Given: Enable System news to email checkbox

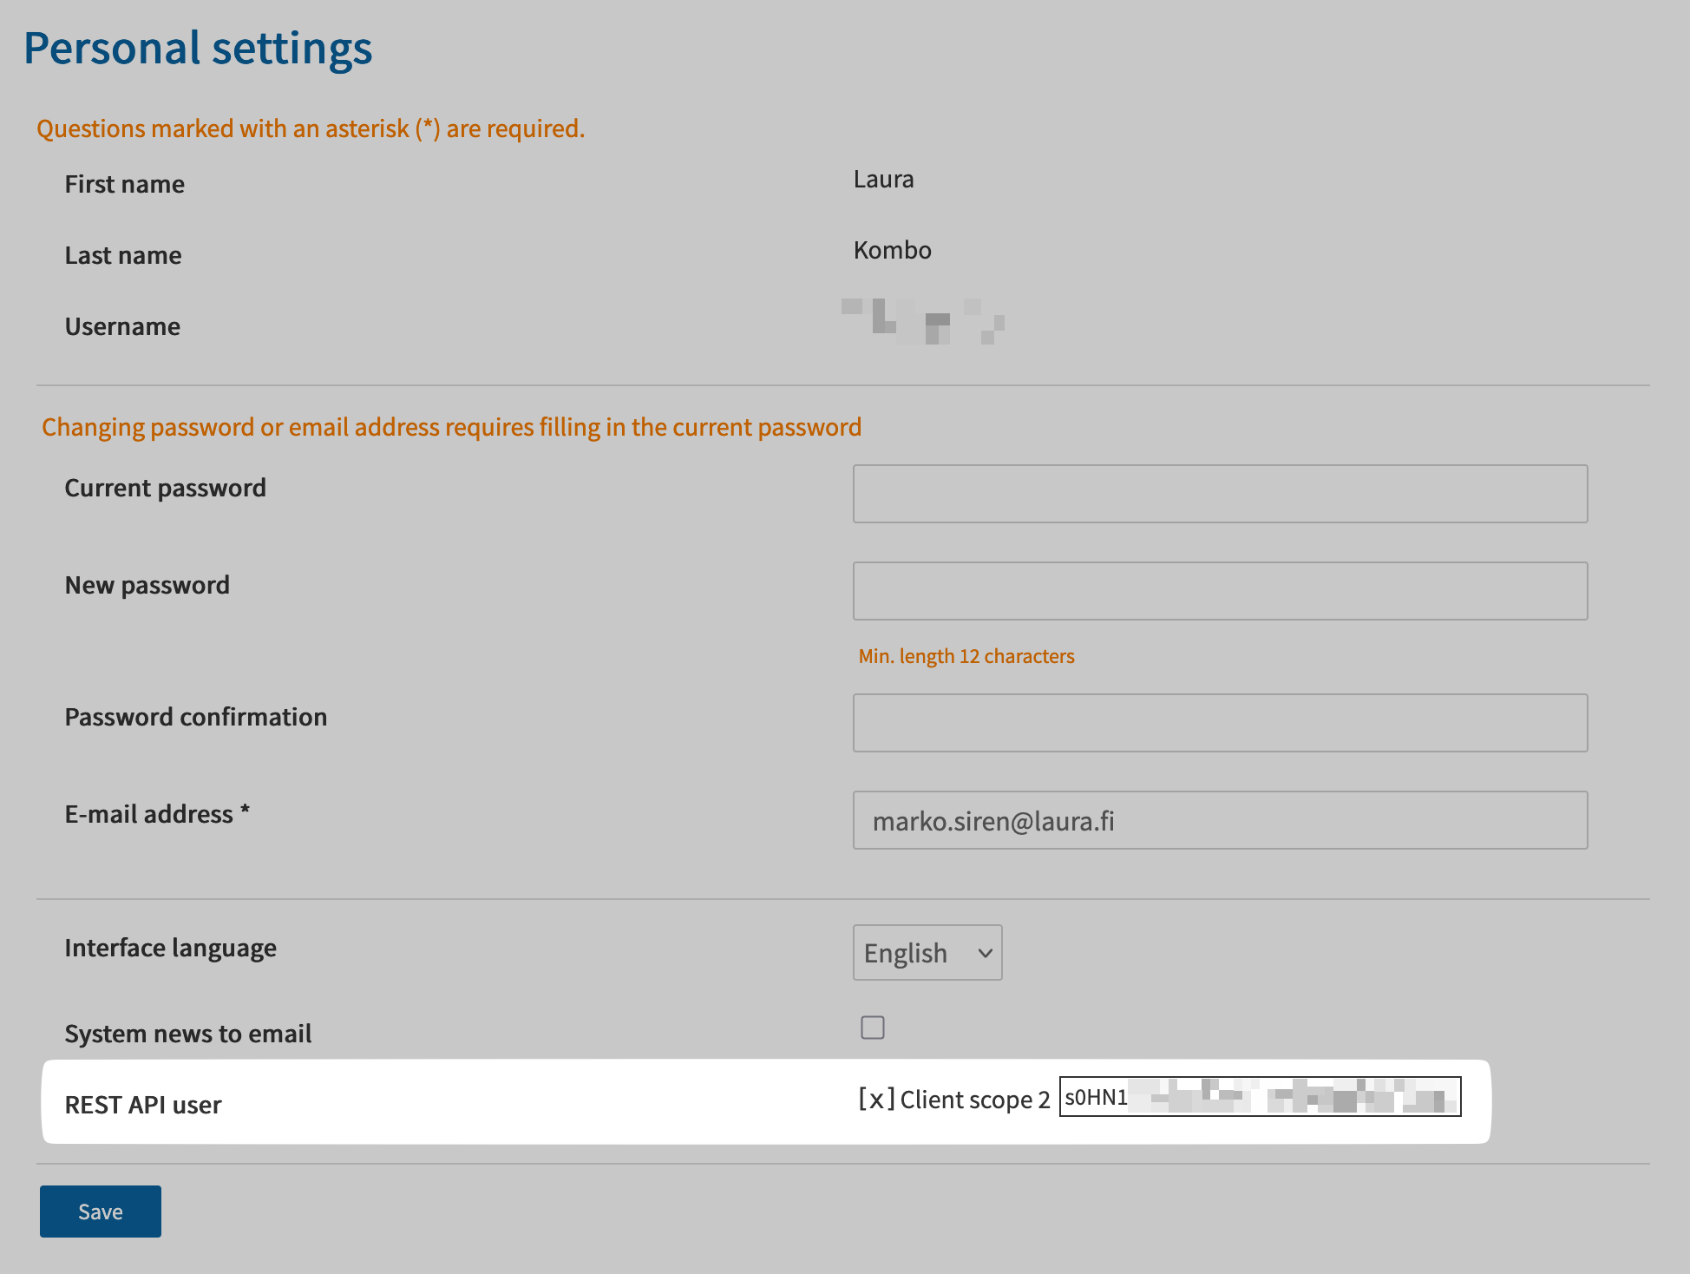Looking at the screenshot, I should coord(873,1028).
